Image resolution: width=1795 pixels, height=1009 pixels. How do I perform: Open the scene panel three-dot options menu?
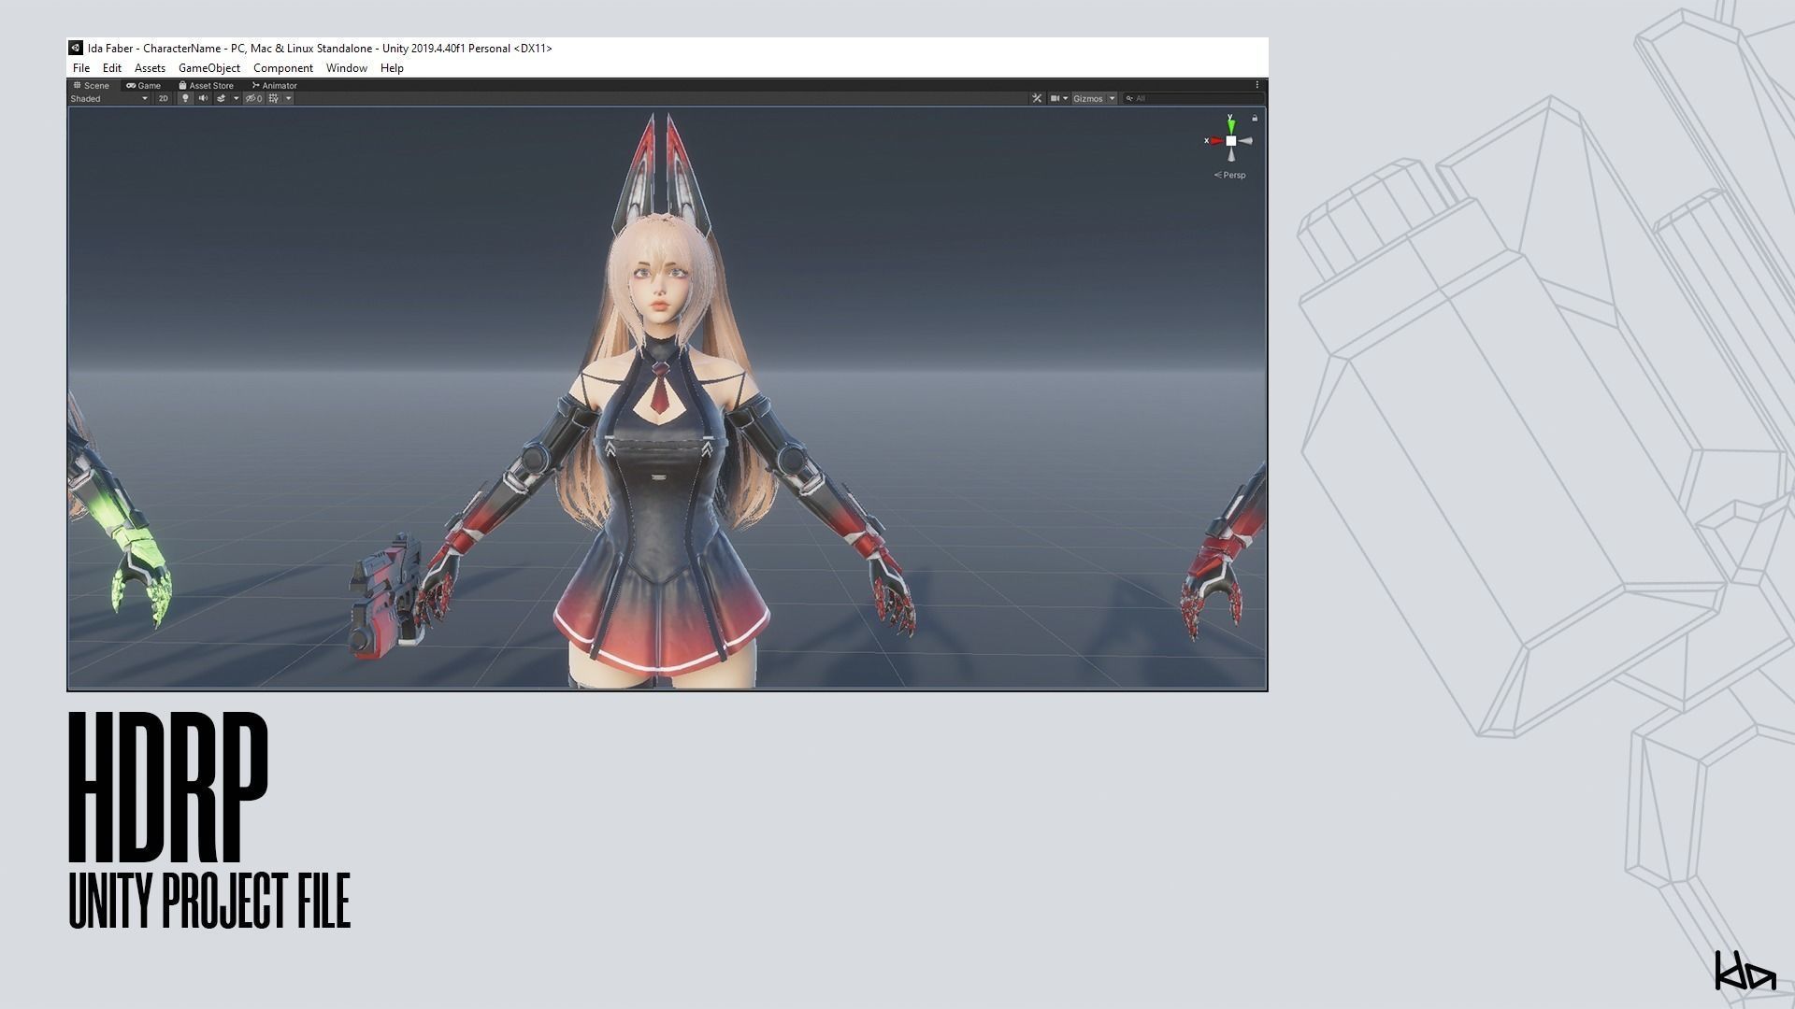(1257, 85)
